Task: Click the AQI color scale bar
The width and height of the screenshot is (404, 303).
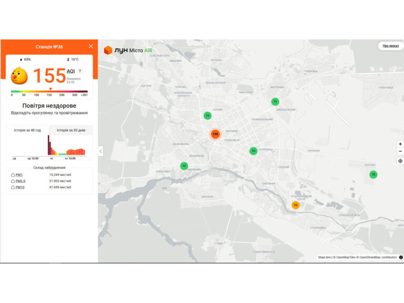Action: pos(49,91)
